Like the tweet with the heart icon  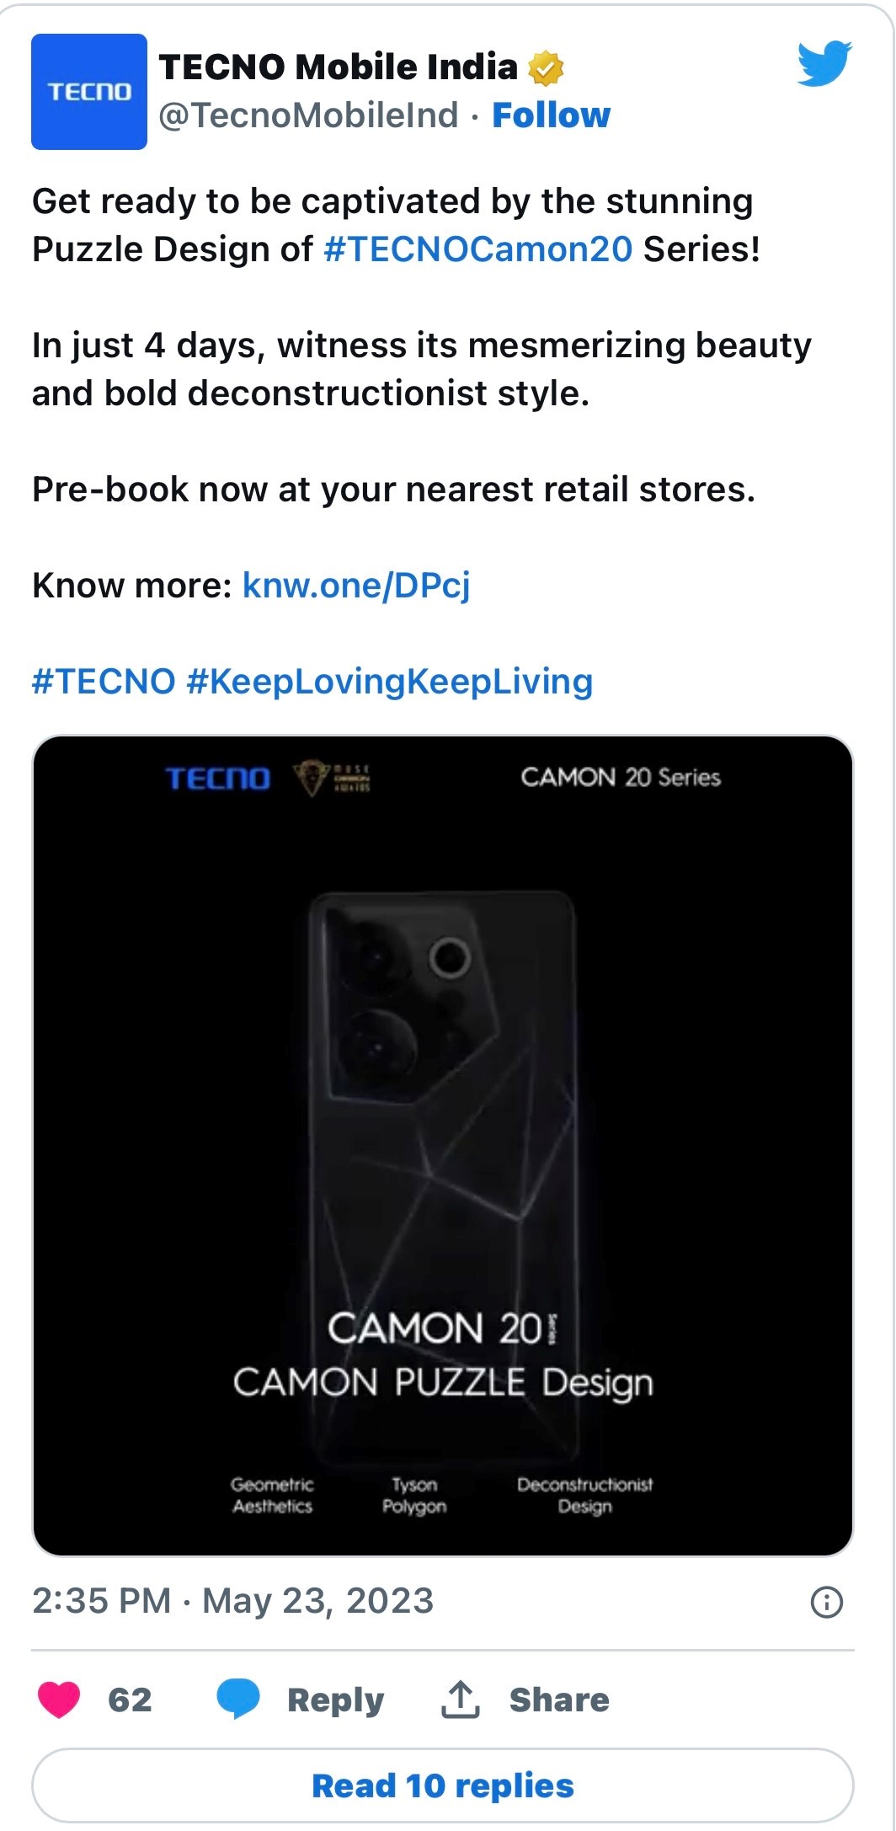[59, 1699]
